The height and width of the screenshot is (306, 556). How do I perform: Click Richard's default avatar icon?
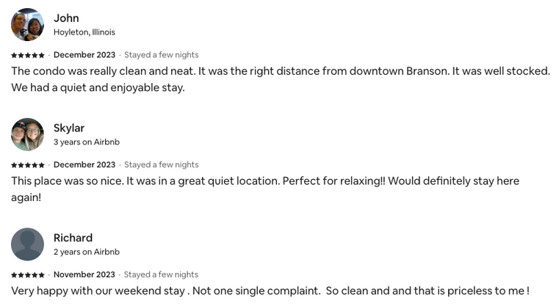point(27,244)
